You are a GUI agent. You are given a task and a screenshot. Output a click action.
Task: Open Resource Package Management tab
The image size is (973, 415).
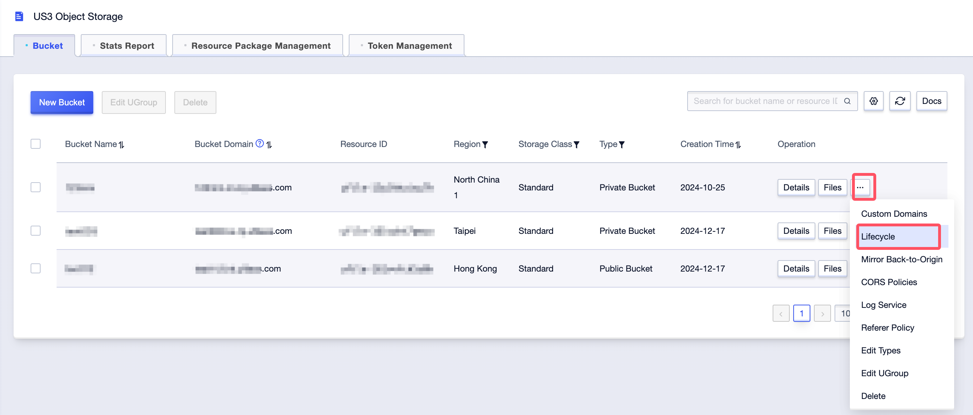coord(258,46)
